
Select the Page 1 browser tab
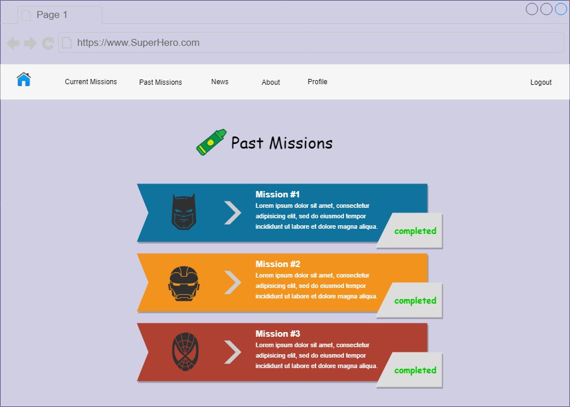coord(59,15)
